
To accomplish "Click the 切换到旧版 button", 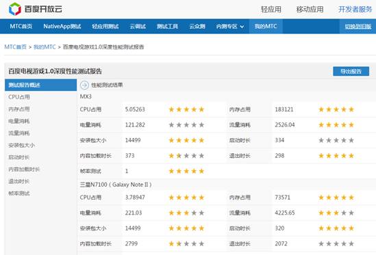I will point(358,27).
